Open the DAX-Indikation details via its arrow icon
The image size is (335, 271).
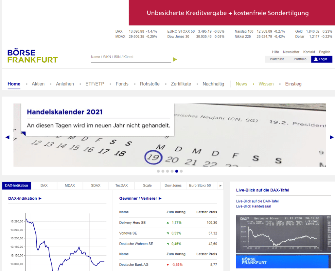point(41,198)
